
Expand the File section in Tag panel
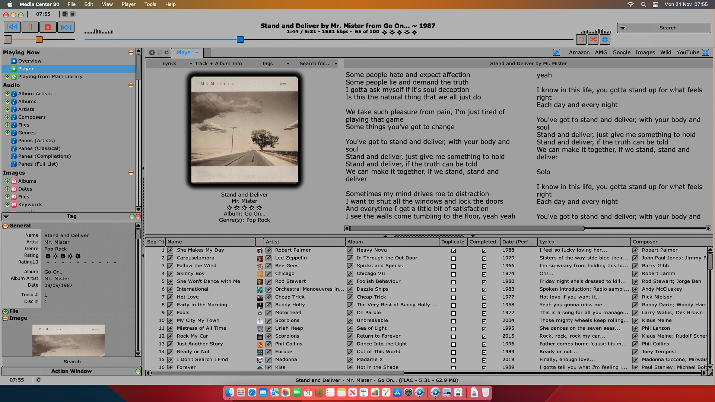(6, 312)
